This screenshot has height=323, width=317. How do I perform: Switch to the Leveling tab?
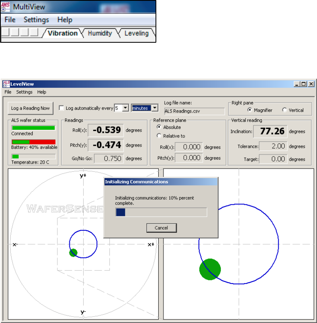(x=137, y=33)
